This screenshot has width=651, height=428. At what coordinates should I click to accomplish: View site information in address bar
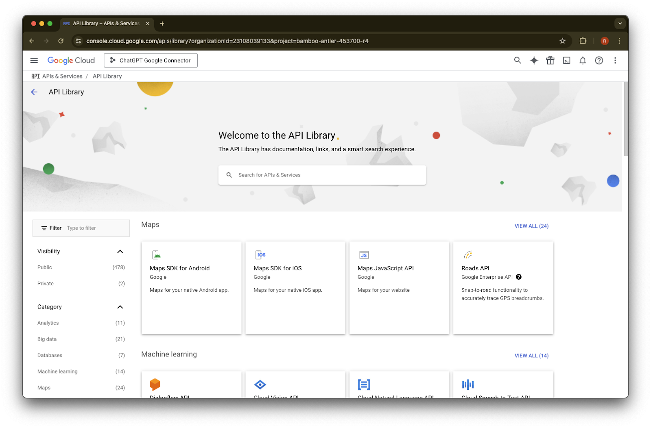[x=79, y=41]
